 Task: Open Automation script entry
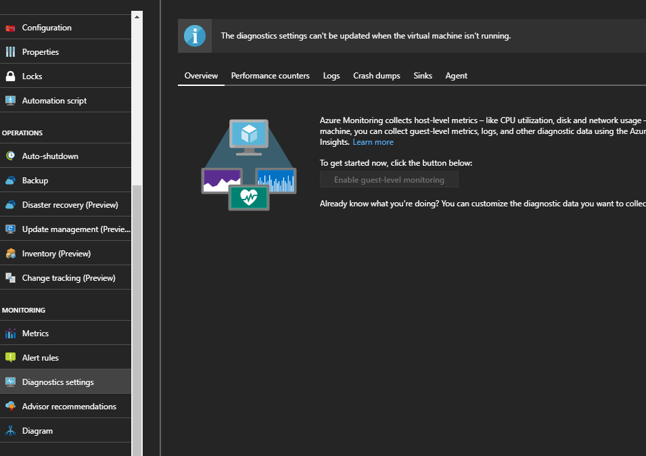point(66,100)
